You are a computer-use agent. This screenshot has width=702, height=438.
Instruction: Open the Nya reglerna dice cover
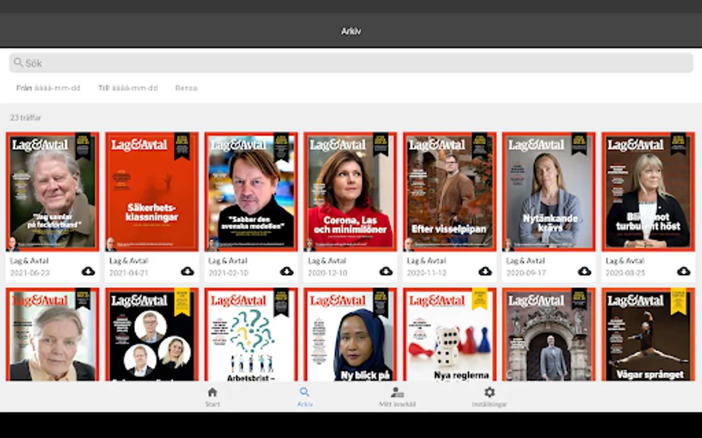point(449,334)
